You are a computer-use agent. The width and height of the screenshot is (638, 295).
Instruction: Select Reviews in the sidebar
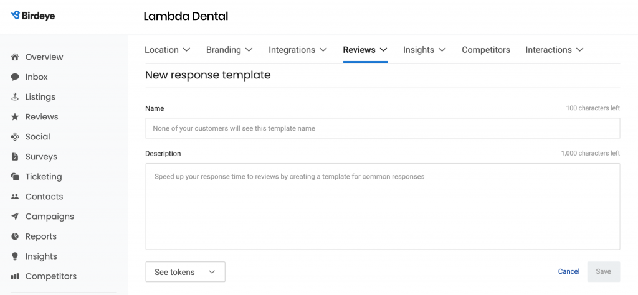pyautogui.click(x=42, y=116)
